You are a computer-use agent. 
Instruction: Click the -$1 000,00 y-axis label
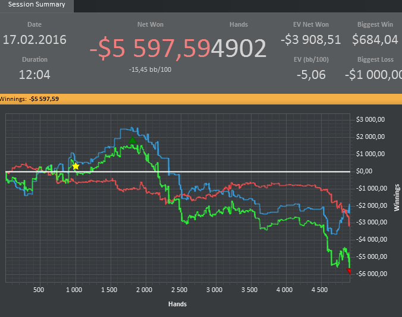(x=371, y=188)
